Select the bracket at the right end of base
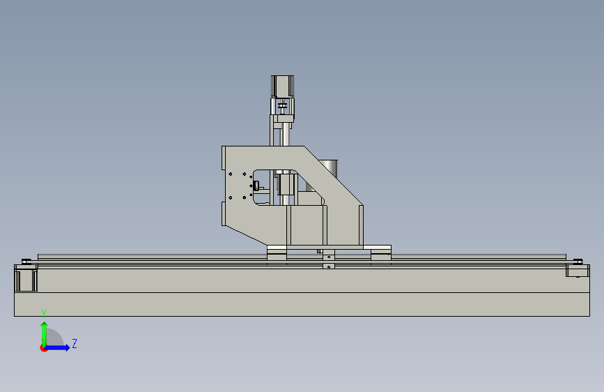 (x=577, y=271)
